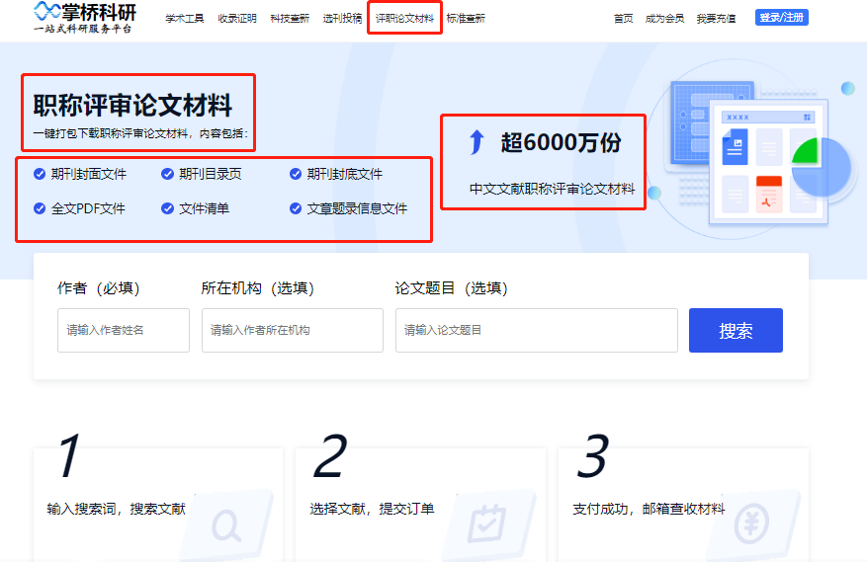Click the clipboard check icon in step 2 card
The width and height of the screenshot is (867, 562).
(486, 523)
